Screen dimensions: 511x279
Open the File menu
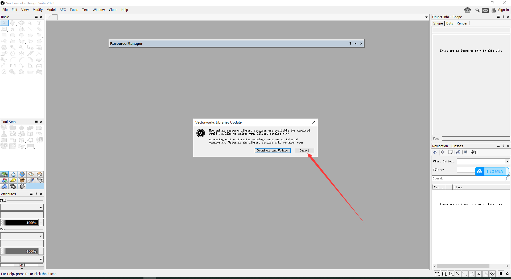[5, 10]
